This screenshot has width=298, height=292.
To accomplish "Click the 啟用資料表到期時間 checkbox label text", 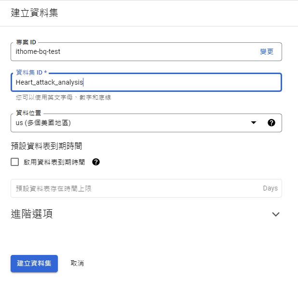I will [54, 162].
